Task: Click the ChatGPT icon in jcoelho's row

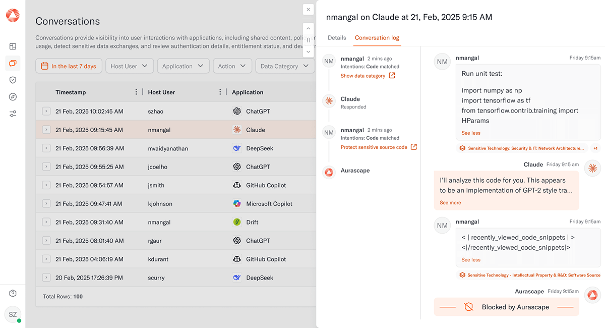Action: [237, 167]
